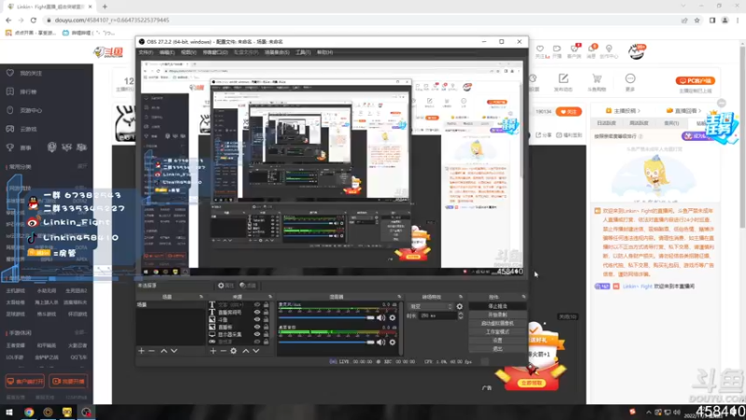Move the selected source down
The width and height of the screenshot is (746, 420).
[x=256, y=351]
